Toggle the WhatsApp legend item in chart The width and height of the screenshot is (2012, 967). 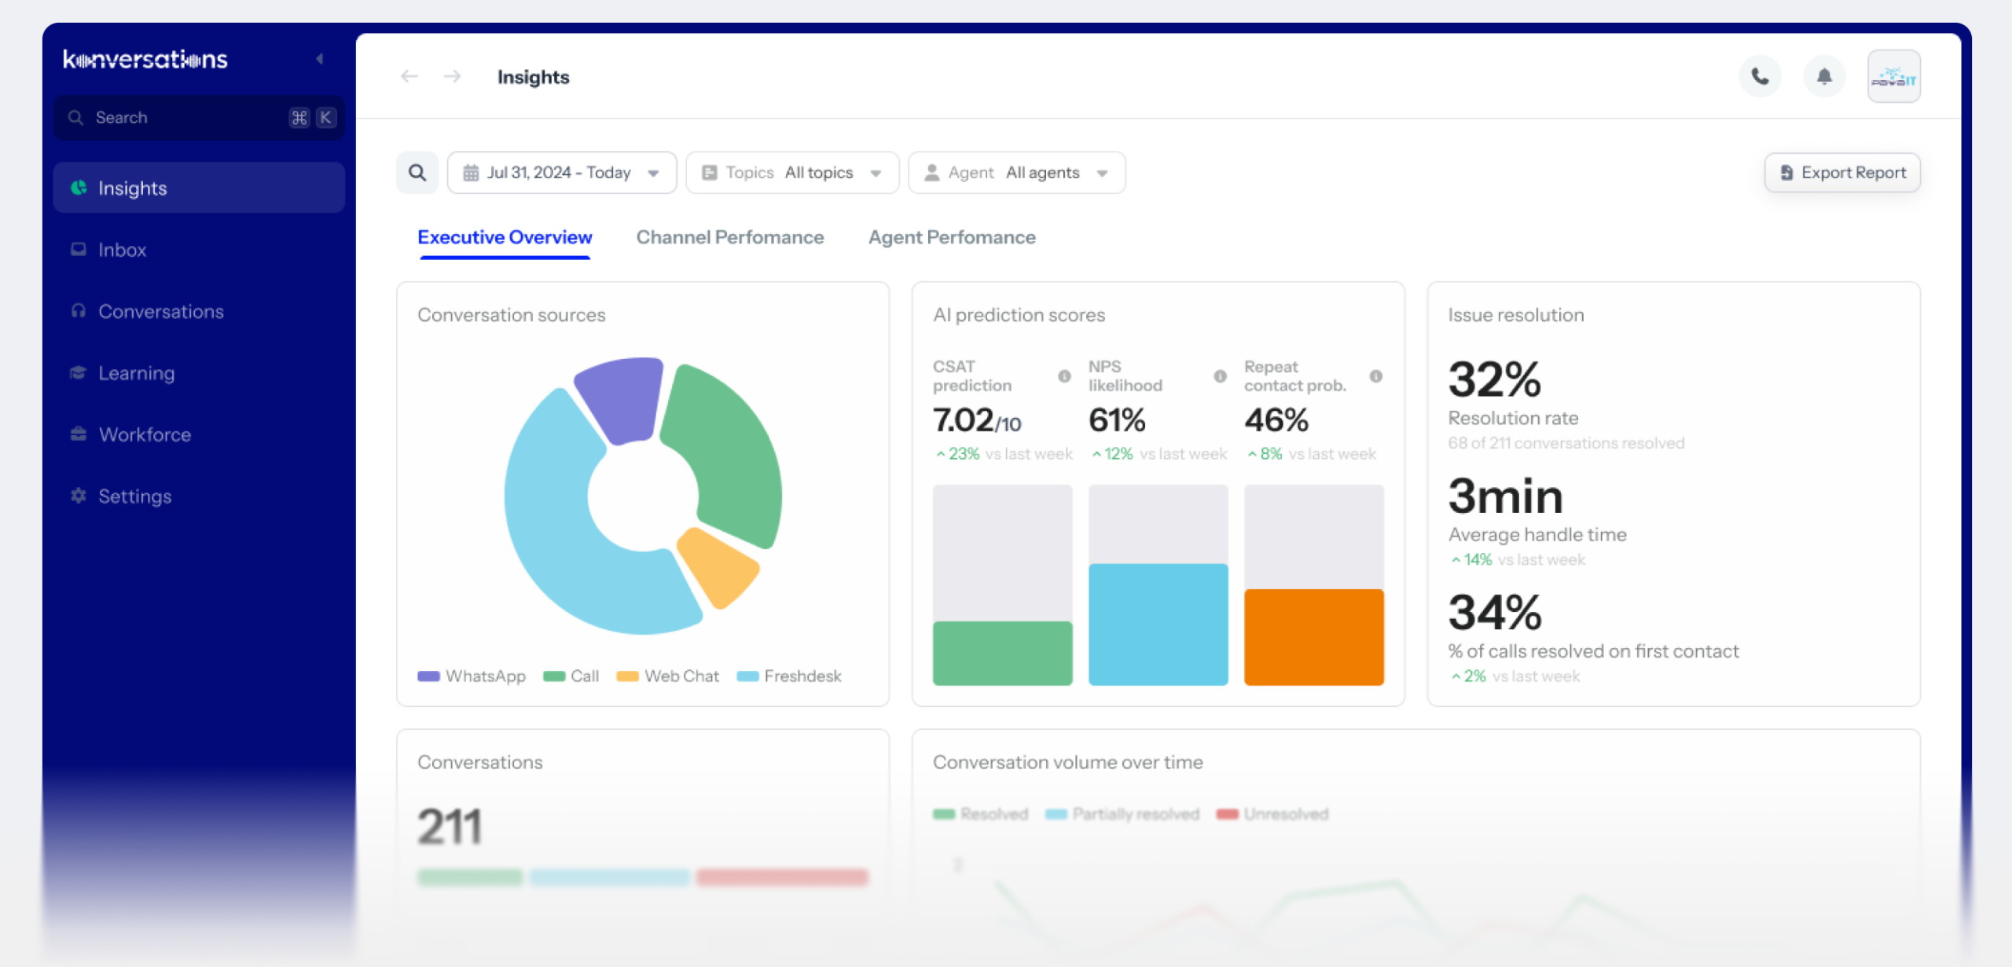472,676
